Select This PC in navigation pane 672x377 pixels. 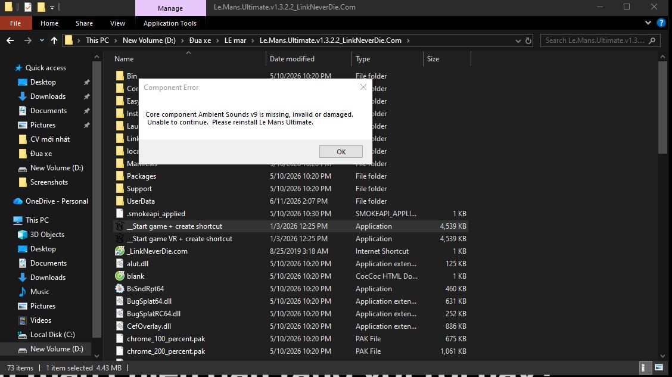(x=37, y=220)
